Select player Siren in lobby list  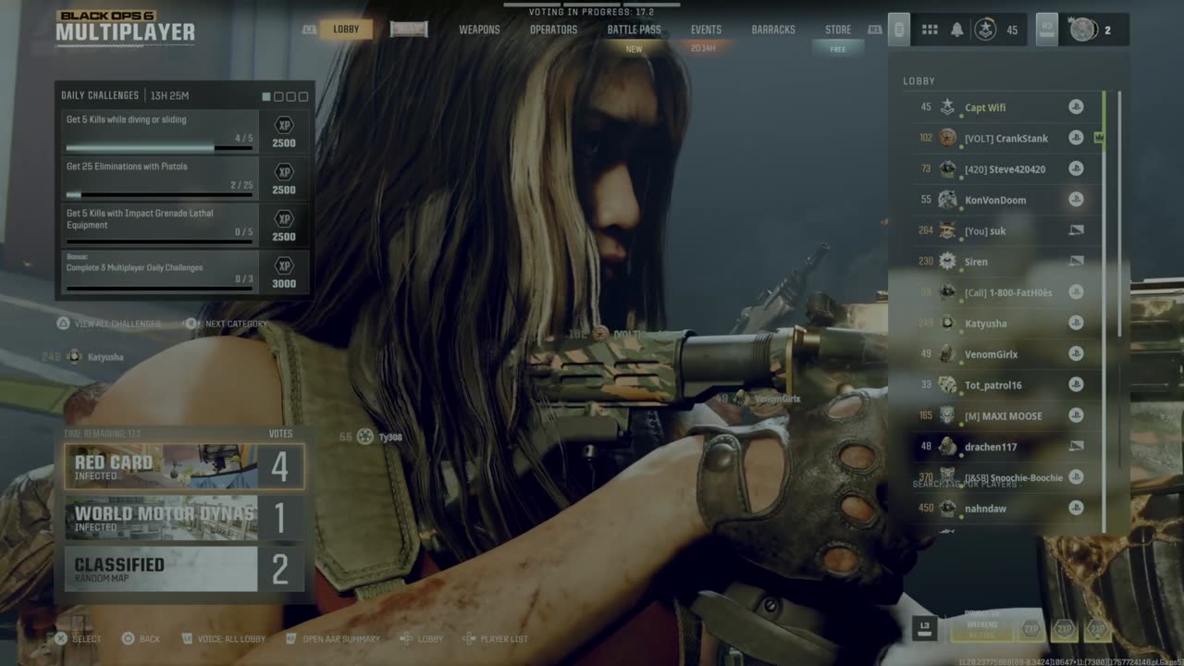[x=1005, y=261]
